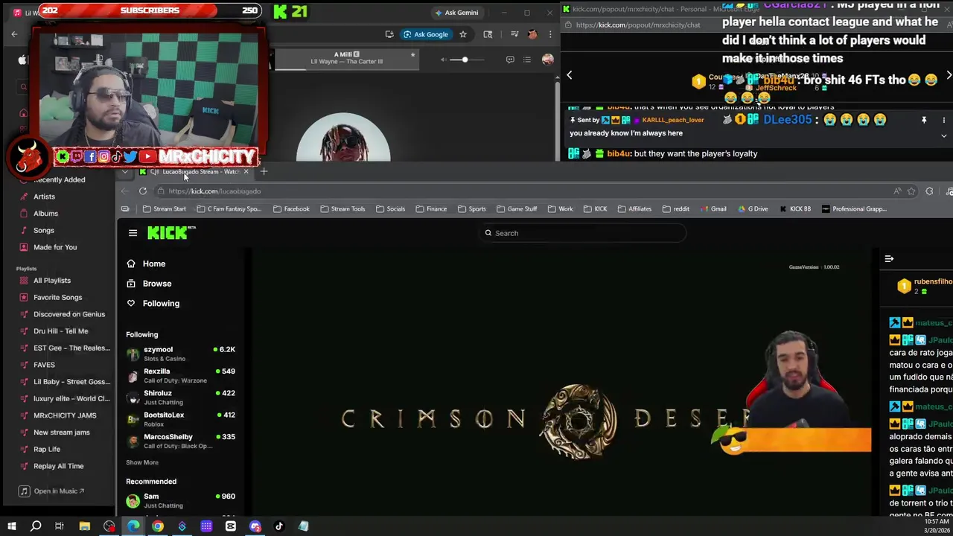Open Songs in Apple Music library

tap(43, 231)
